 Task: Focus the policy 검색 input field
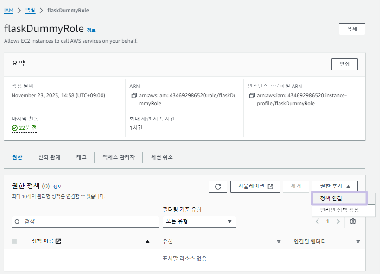coord(85,222)
